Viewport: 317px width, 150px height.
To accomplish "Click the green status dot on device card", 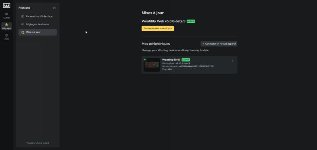I will click(145, 59).
